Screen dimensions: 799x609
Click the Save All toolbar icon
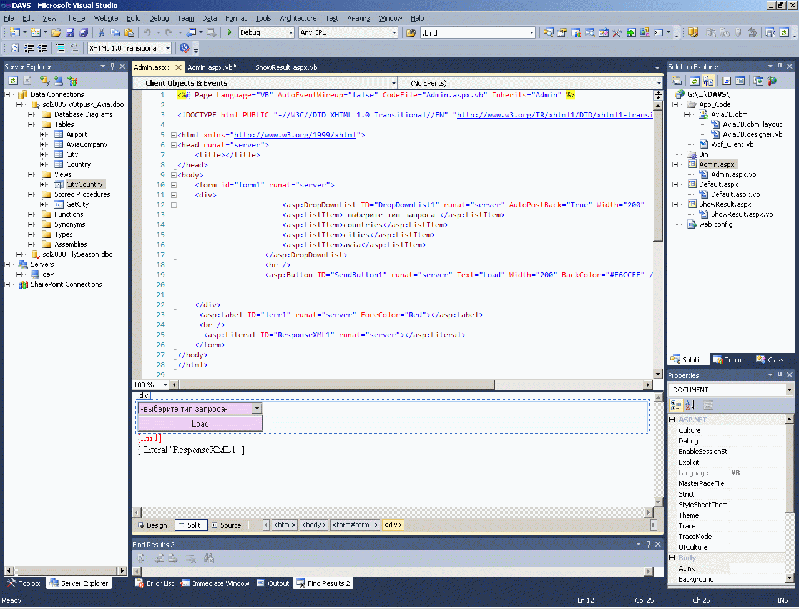(x=84, y=31)
